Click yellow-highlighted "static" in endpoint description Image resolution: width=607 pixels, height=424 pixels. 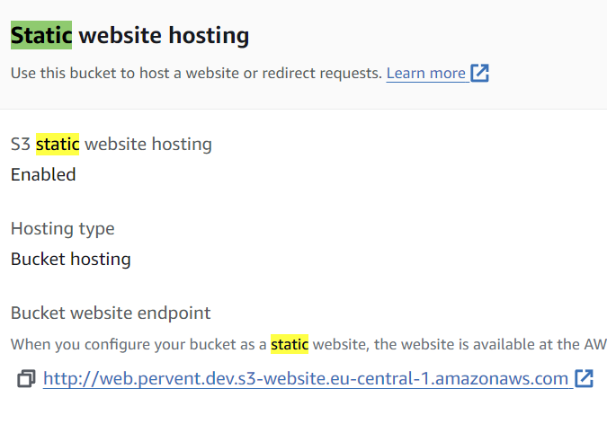tap(290, 344)
